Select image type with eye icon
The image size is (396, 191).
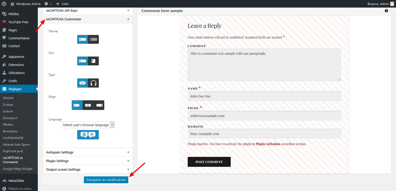pos(82,83)
